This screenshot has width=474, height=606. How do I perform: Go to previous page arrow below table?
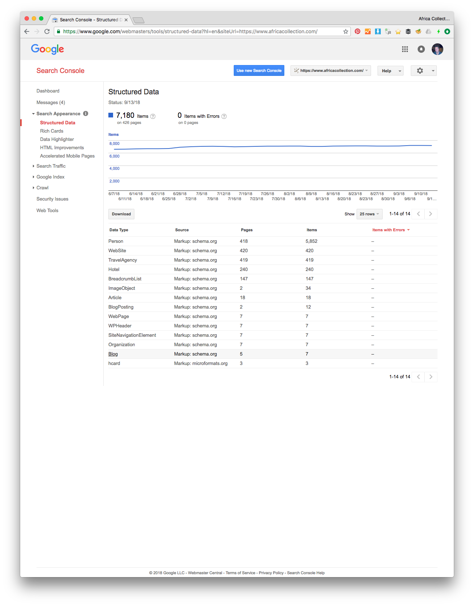[x=418, y=377]
